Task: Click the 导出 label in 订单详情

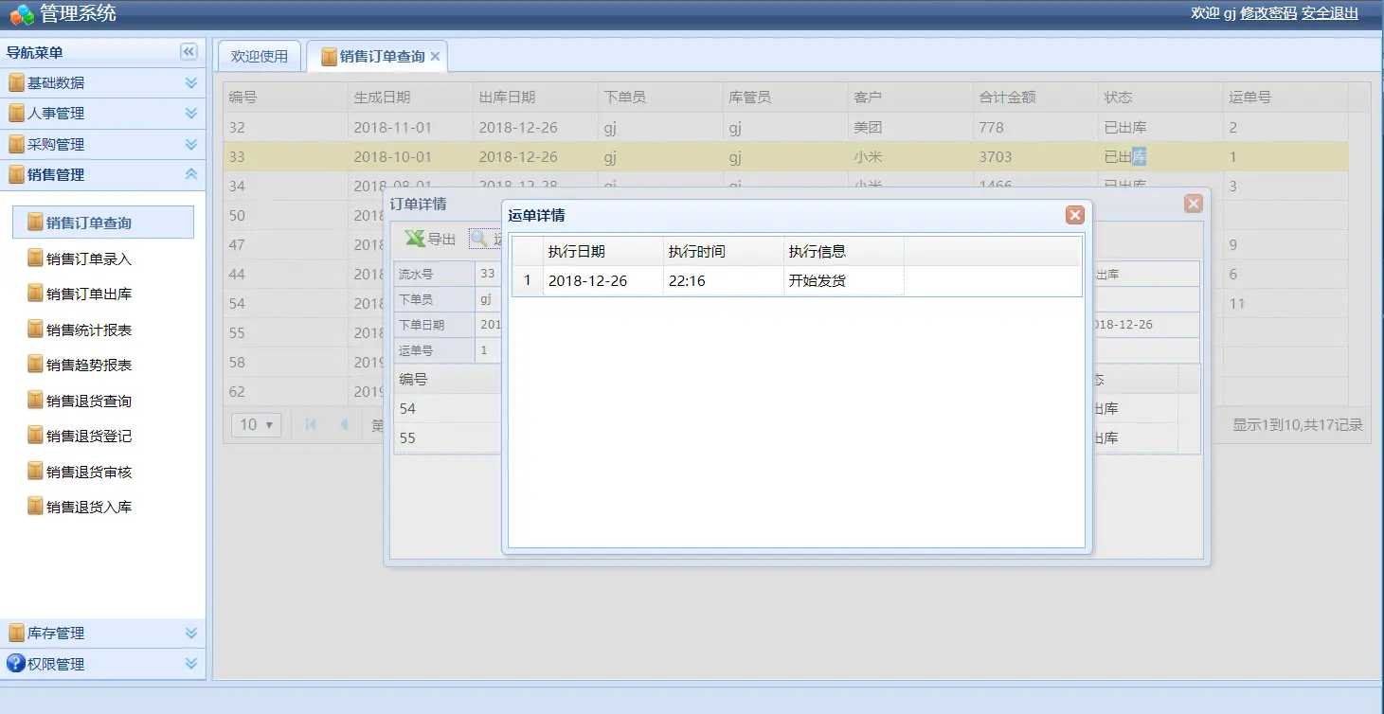Action: coord(441,239)
